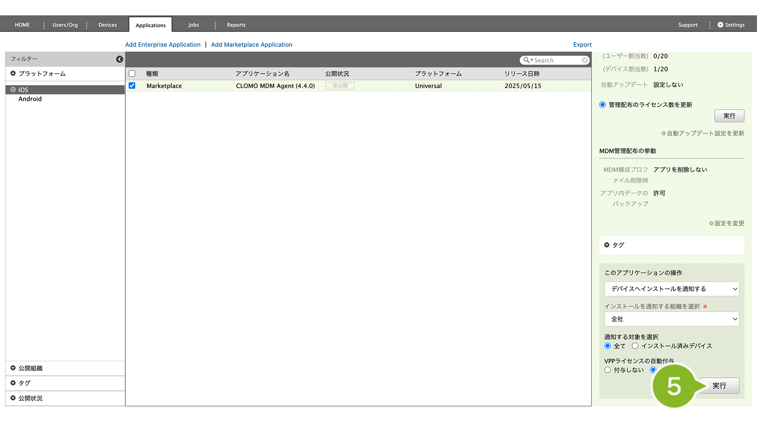The image size is (757, 426).
Task: Click the 自動アップデート設定を更新 link
Action: (x=705, y=133)
